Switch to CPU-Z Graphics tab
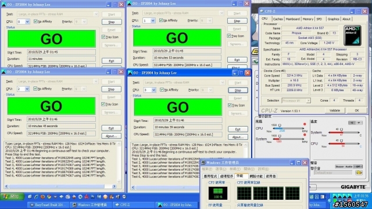 click(x=333, y=19)
